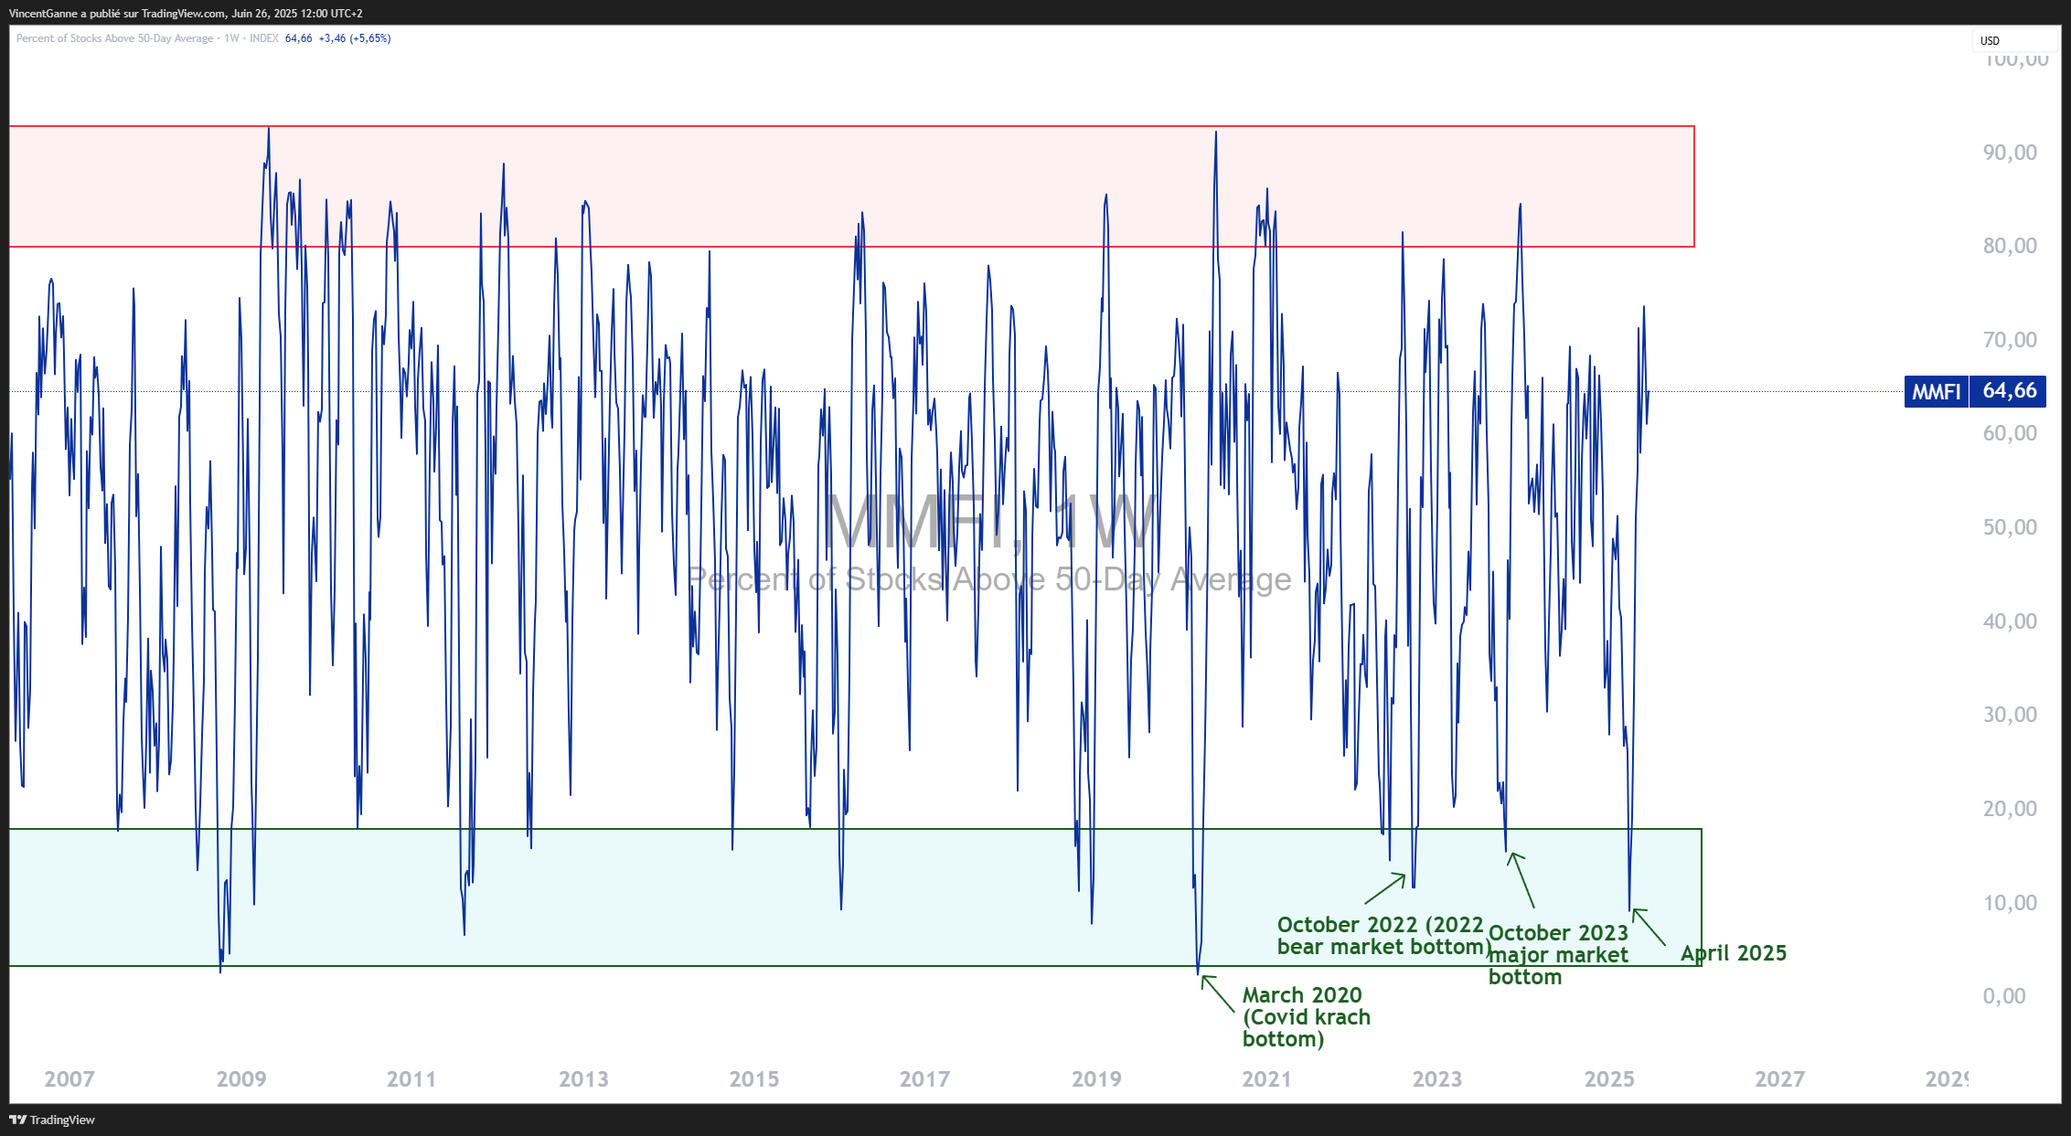The image size is (2071, 1136).
Task: Click the 60,00 price scale label
Action: point(2010,433)
